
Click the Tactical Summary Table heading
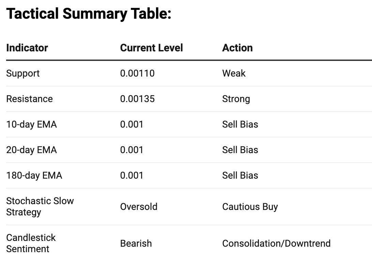pyautogui.click(x=89, y=14)
